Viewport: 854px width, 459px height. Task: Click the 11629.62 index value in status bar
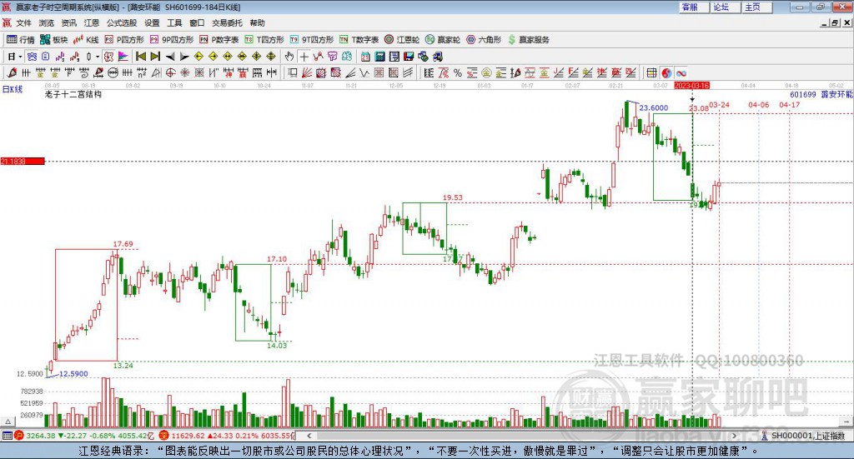(188, 436)
